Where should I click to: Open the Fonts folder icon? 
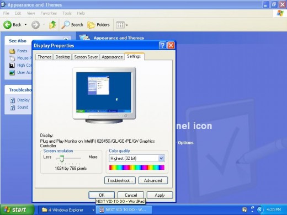coord(12,51)
